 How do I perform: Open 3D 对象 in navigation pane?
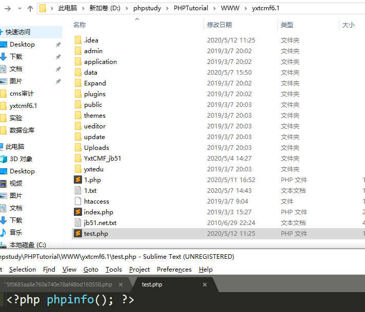coord(21,159)
